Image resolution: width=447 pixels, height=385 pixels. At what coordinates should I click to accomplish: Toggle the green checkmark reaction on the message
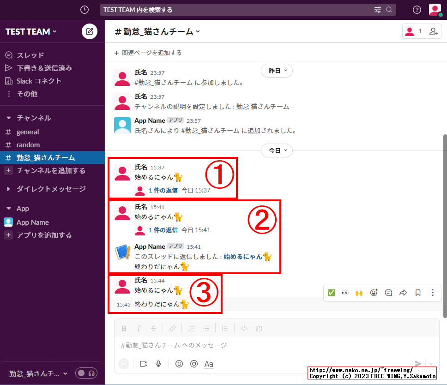[331, 292]
